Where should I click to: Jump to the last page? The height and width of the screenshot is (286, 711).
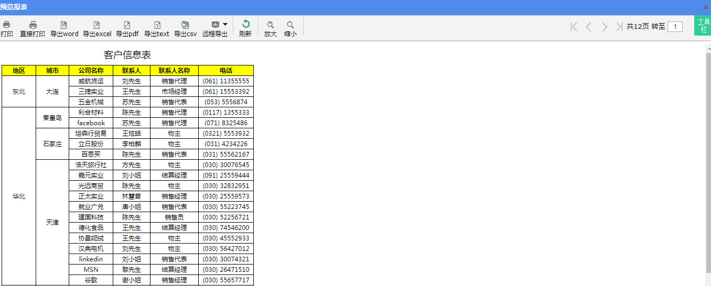click(x=619, y=27)
